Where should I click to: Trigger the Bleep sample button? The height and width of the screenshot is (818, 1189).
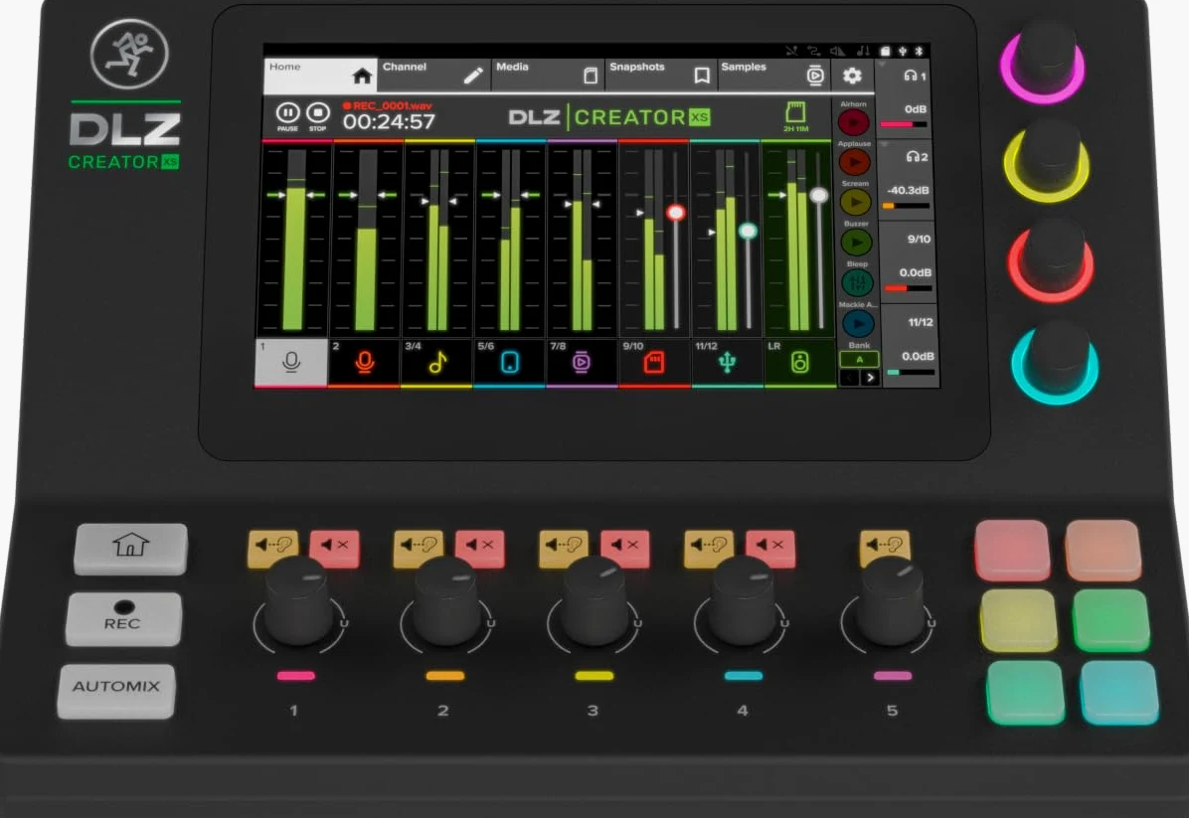[x=858, y=283]
